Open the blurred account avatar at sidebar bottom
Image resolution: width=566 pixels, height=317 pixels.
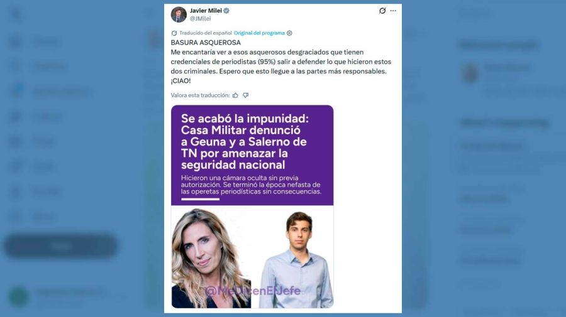click(x=19, y=297)
